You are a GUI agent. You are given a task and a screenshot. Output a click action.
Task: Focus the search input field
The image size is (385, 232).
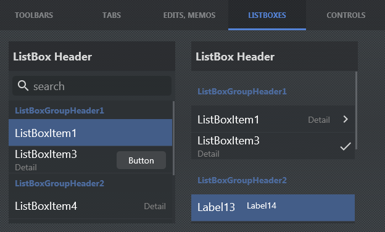[x=92, y=86]
